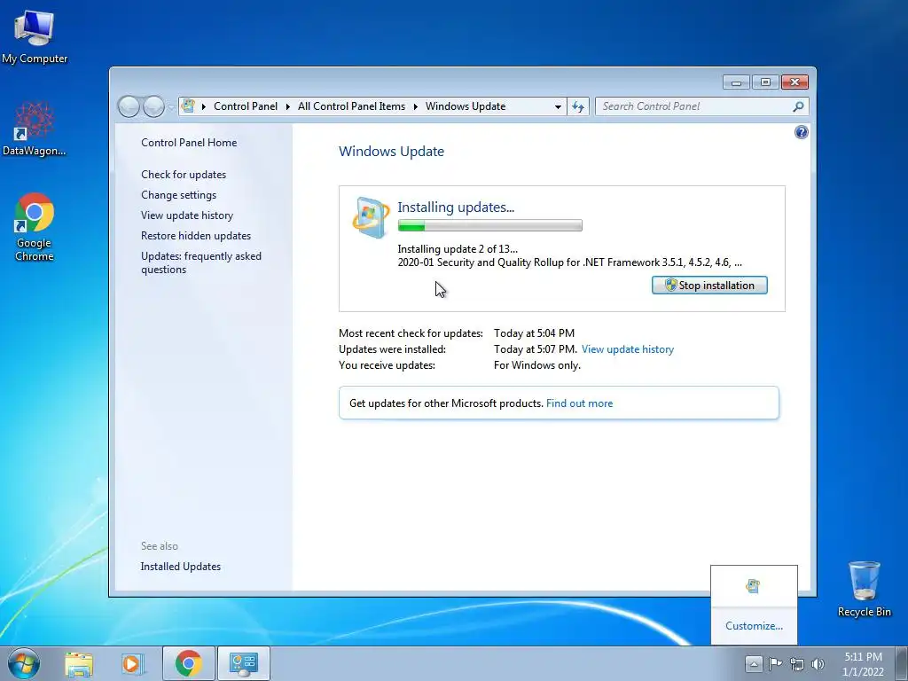908x681 pixels.
Task: Show hidden tray icons arrow
Action: 753,663
